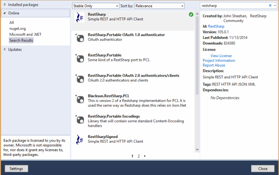Open the Project Information link
279x175 pixels.
(219, 61)
